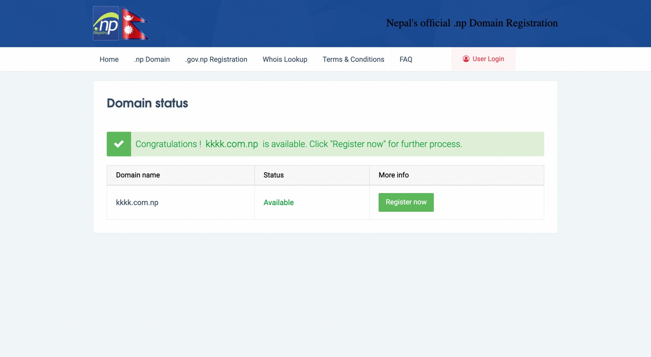Click the Available status text

(278, 203)
